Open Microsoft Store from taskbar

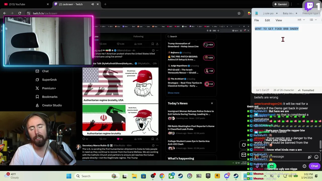[x=143, y=176]
